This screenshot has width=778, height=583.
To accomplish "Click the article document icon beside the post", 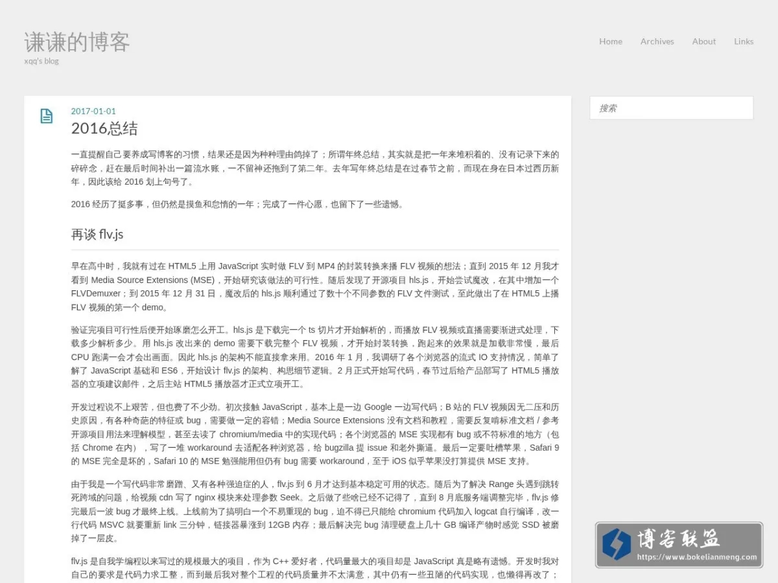I will [x=47, y=116].
